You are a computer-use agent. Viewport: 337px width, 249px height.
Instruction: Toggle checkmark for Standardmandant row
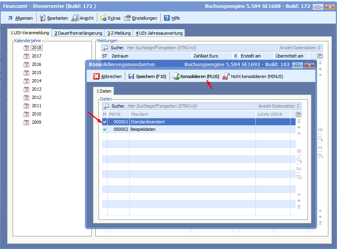coord(104,122)
